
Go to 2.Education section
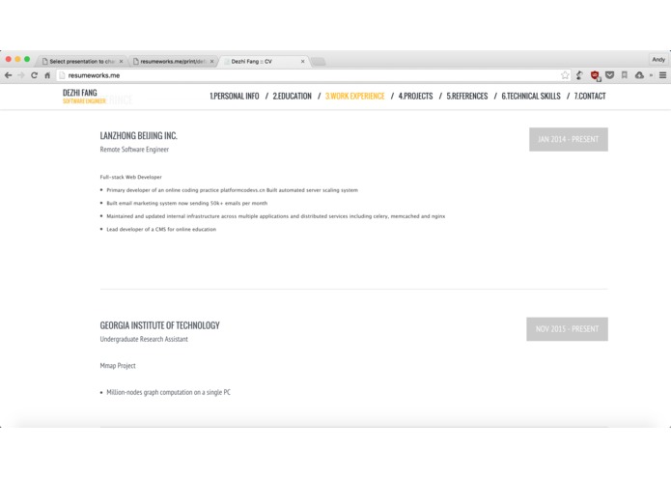[293, 97]
